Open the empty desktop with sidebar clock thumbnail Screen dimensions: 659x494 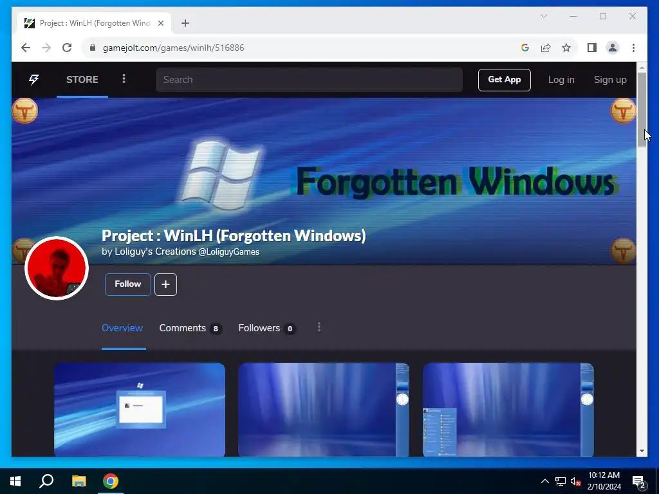click(324, 410)
